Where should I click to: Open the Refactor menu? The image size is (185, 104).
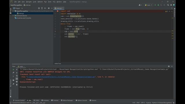coord(40,2)
